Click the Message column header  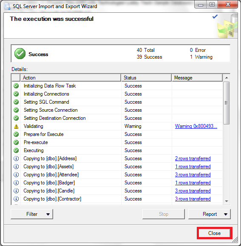click(197, 78)
